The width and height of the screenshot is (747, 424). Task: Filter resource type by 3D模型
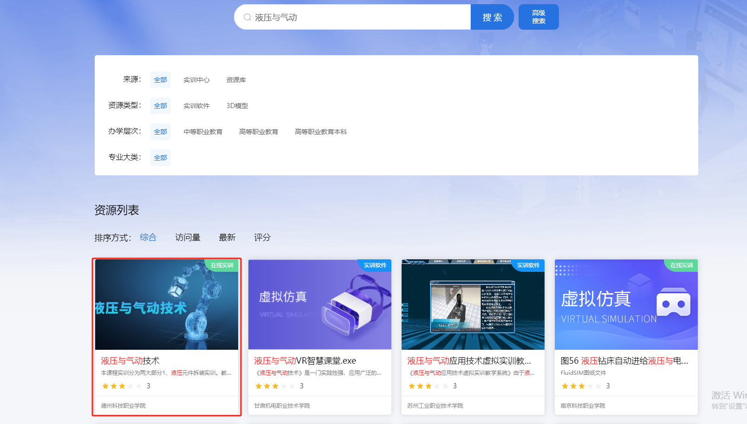pos(237,106)
